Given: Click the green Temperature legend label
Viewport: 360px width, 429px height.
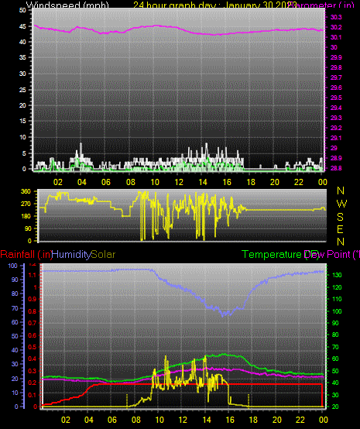Looking at the screenshot, I should click(272, 255).
